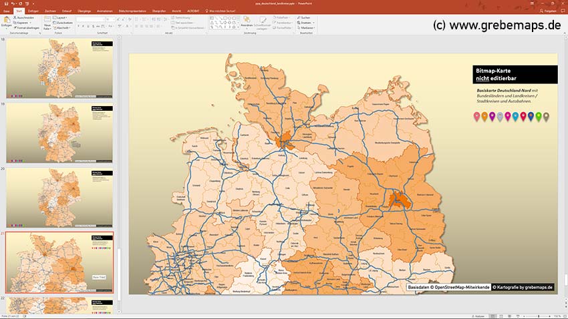Image resolution: width=568 pixels, height=319 pixels.
Task: Click the Undo arrow icon
Action: click(x=12, y=3)
